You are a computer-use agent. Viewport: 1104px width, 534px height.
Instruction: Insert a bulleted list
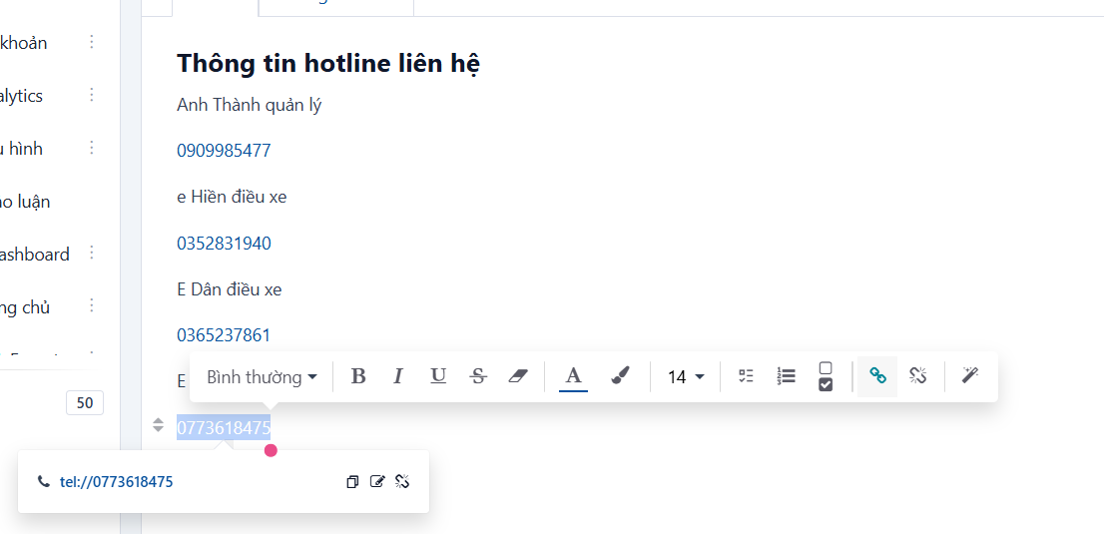(x=747, y=377)
